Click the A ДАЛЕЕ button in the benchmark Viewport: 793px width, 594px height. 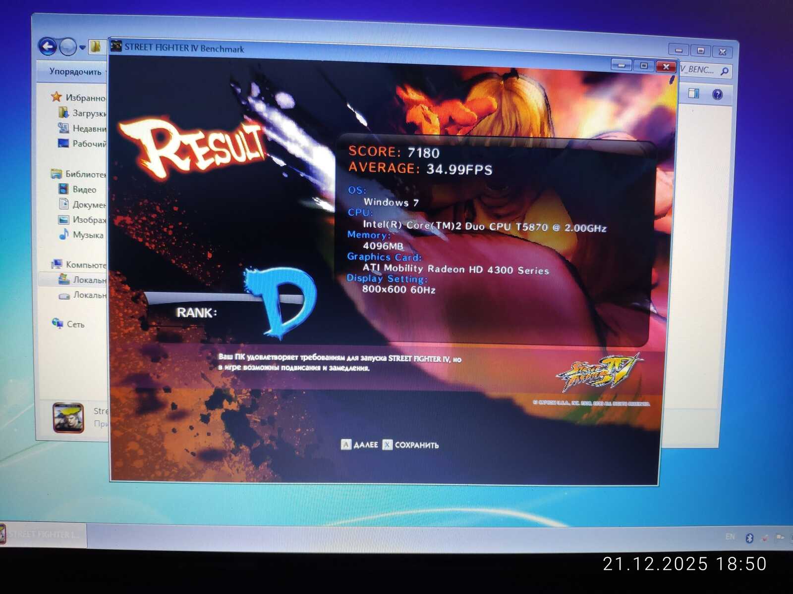coord(360,445)
